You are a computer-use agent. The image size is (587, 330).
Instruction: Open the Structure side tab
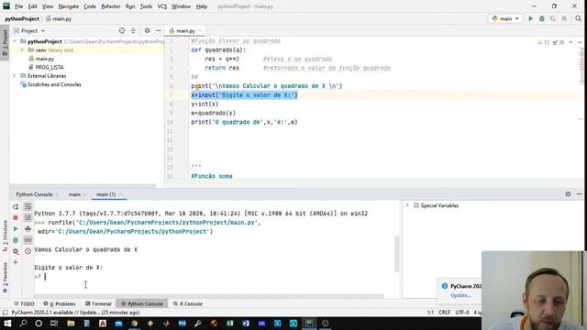coord(5,235)
